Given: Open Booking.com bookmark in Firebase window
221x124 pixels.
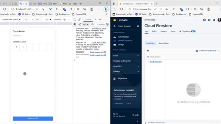Looking at the screenshot, I should [x=180, y=14].
